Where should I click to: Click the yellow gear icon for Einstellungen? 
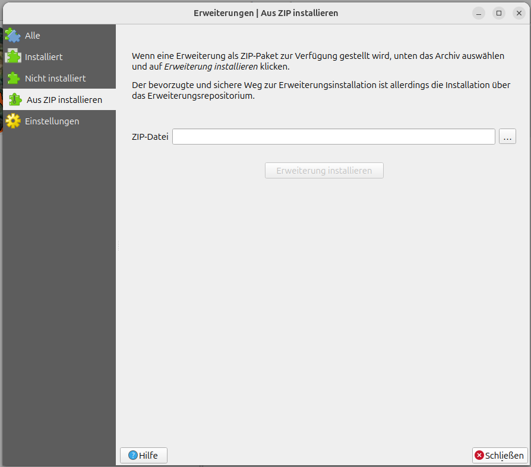[x=12, y=121]
